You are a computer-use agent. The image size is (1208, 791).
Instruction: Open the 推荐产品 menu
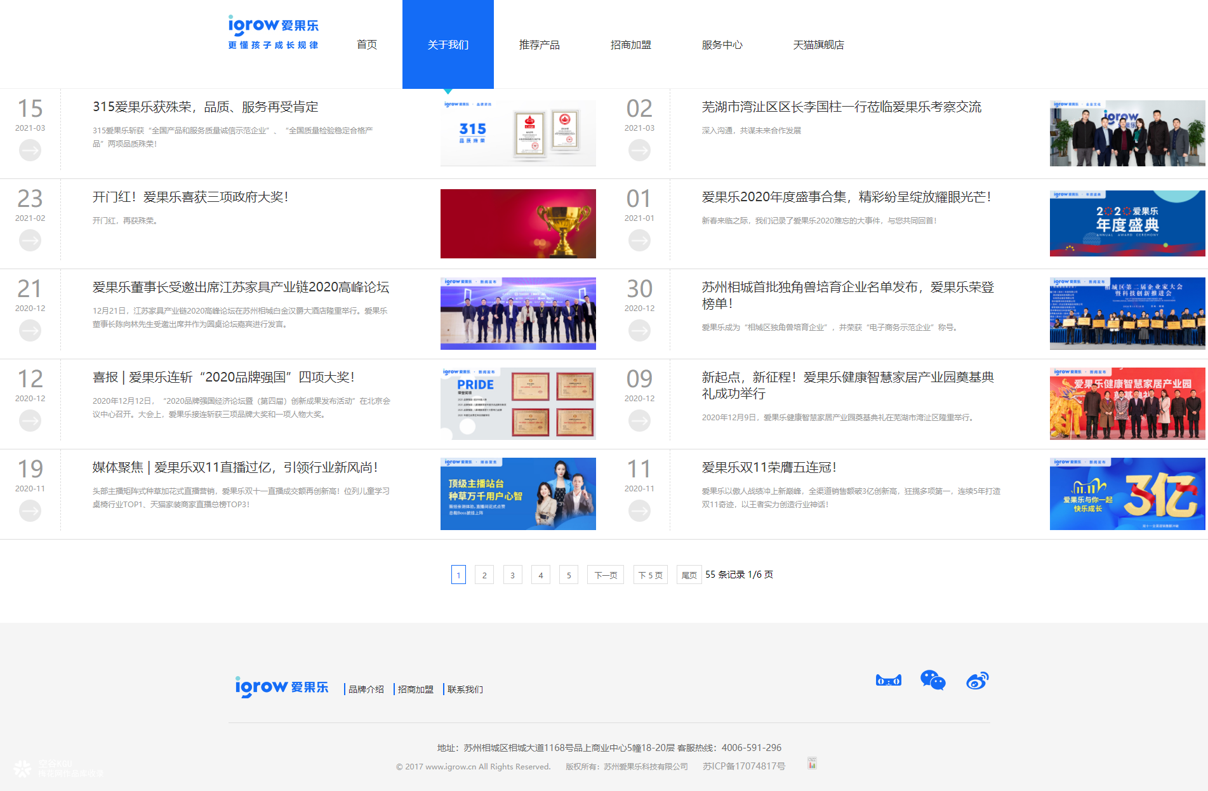click(x=540, y=44)
